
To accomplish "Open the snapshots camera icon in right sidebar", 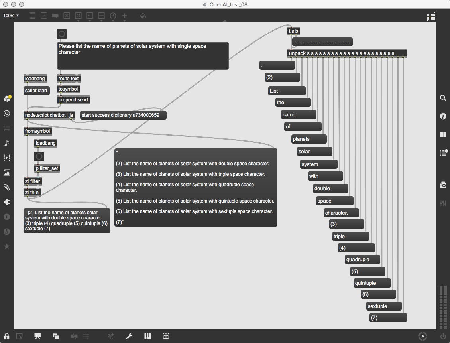I will [443, 185].
